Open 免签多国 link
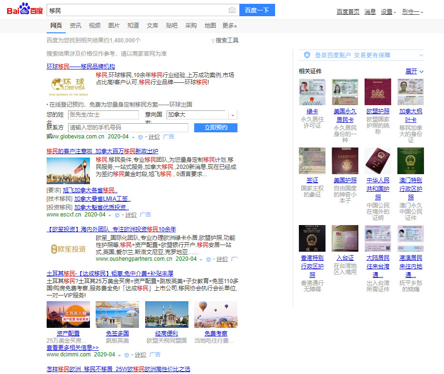444x374 pixels. coord(117,334)
